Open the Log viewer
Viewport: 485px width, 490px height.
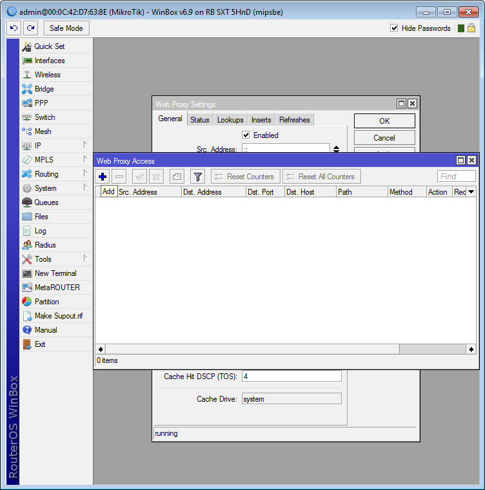click(56, 231)
